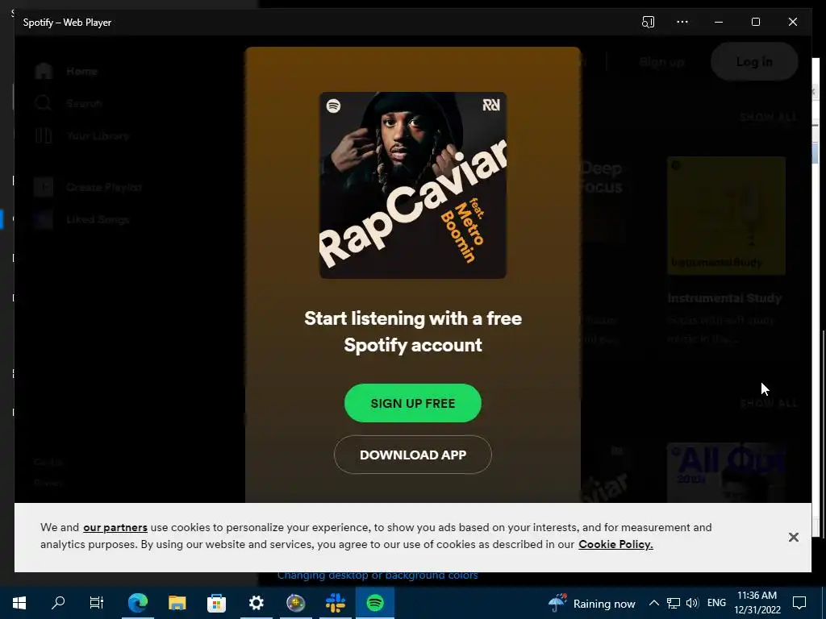Open the three-dots app menu in title bar

[682, 22]
